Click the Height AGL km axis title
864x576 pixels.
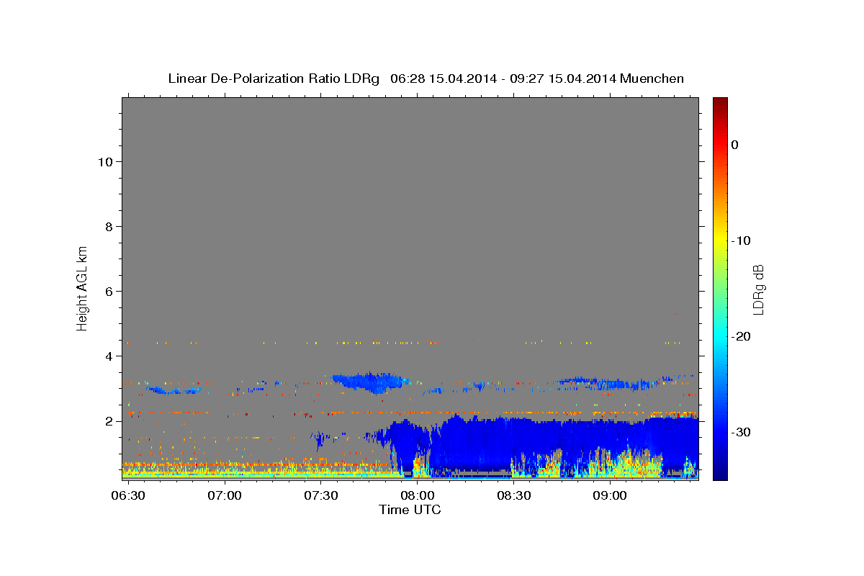coord(82,287)
